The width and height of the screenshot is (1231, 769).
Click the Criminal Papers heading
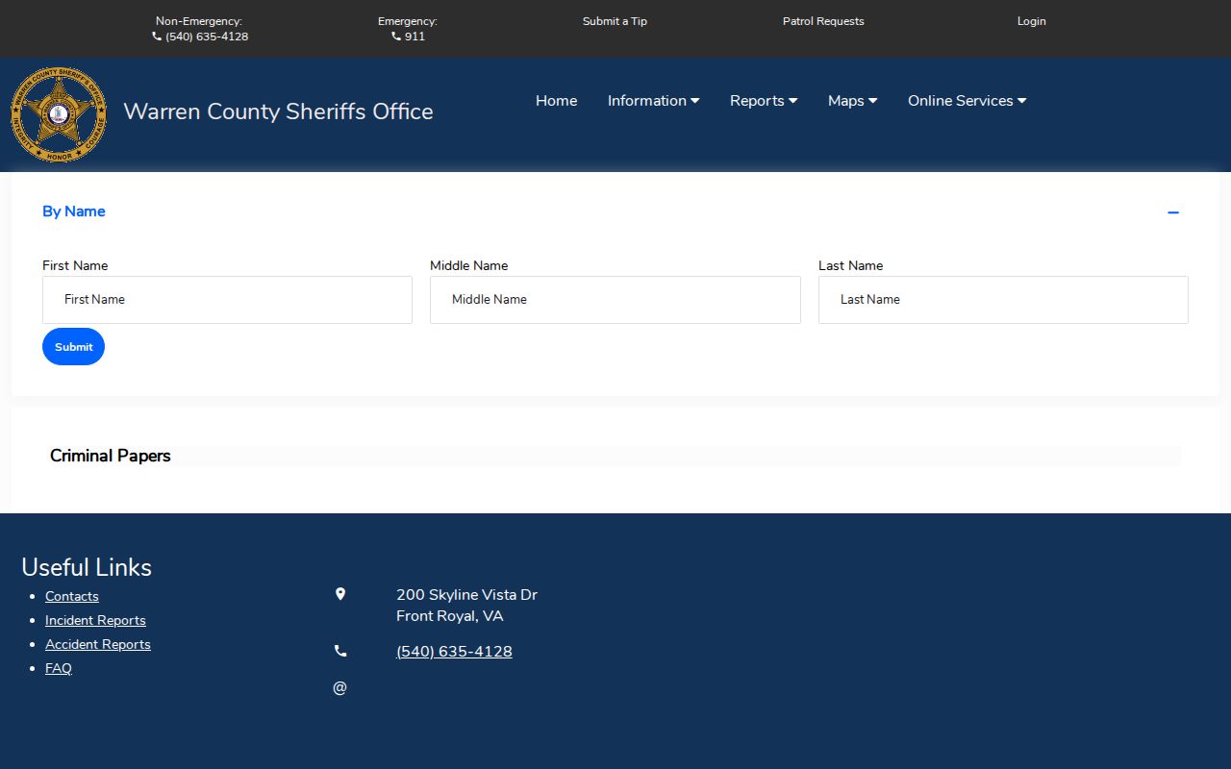coord(111,456)
